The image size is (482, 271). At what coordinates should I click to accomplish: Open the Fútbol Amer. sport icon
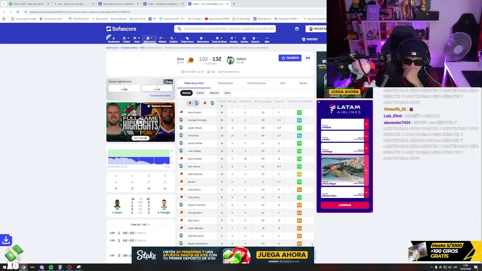point(187,40)
